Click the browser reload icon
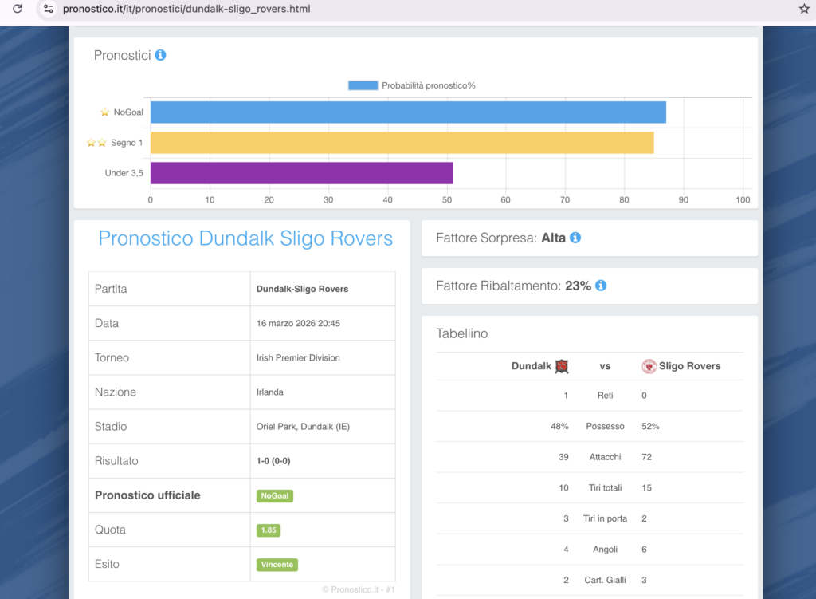This screenshot has width=816, height=599. pos(18,9)
